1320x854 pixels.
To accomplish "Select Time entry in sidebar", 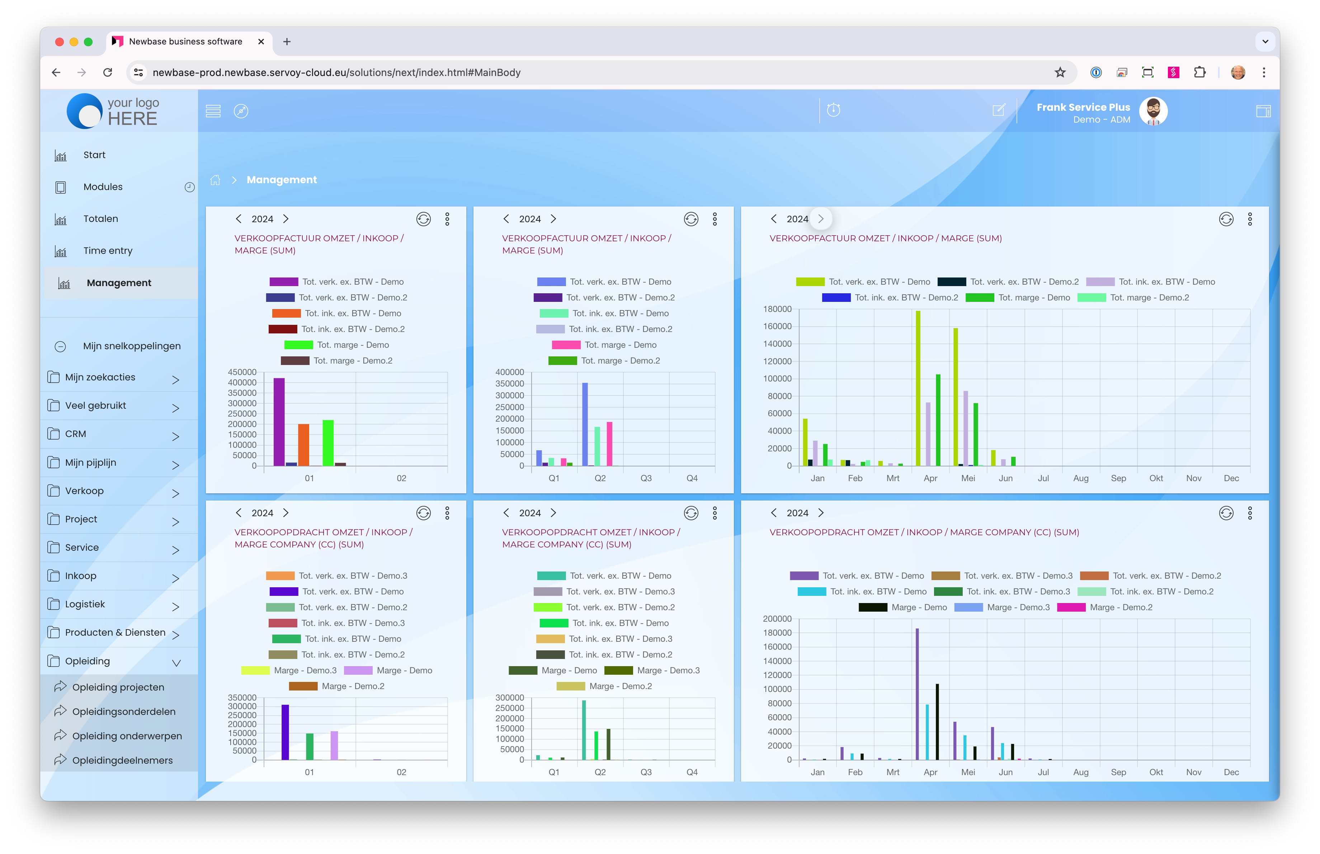I will [x=108, y=251].
